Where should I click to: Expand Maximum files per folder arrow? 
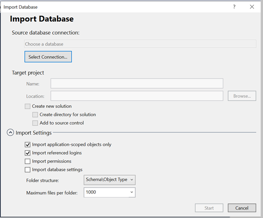click(x=132, y=193)
